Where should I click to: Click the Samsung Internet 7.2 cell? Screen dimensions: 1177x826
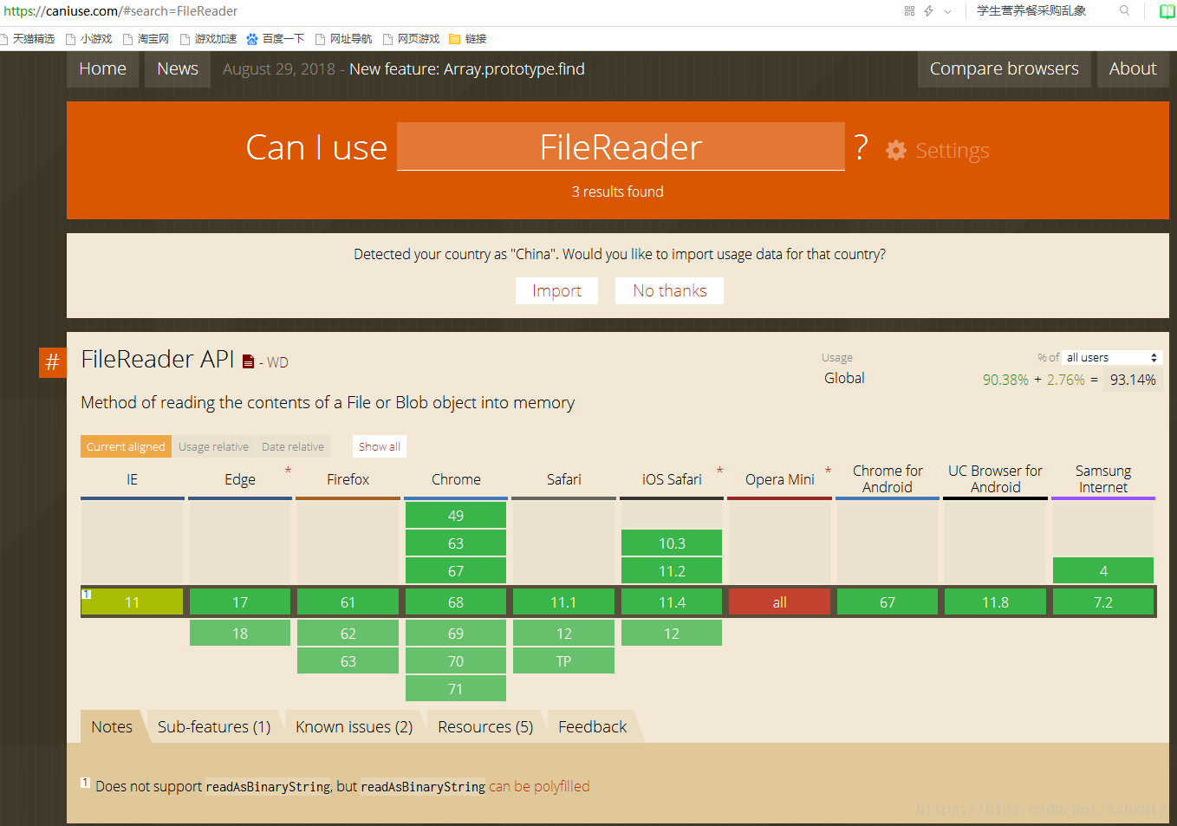pyautogui.click(x=1103, y=602)
